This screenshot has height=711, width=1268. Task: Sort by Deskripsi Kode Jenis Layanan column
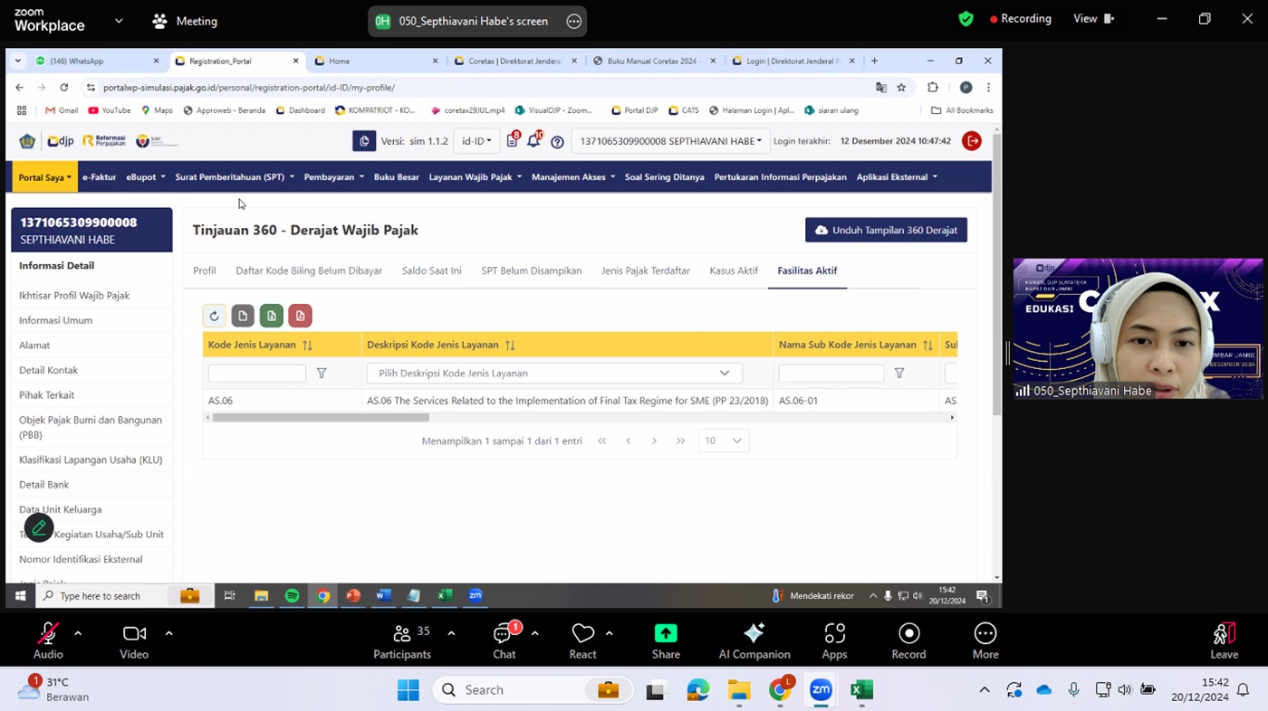510,345
